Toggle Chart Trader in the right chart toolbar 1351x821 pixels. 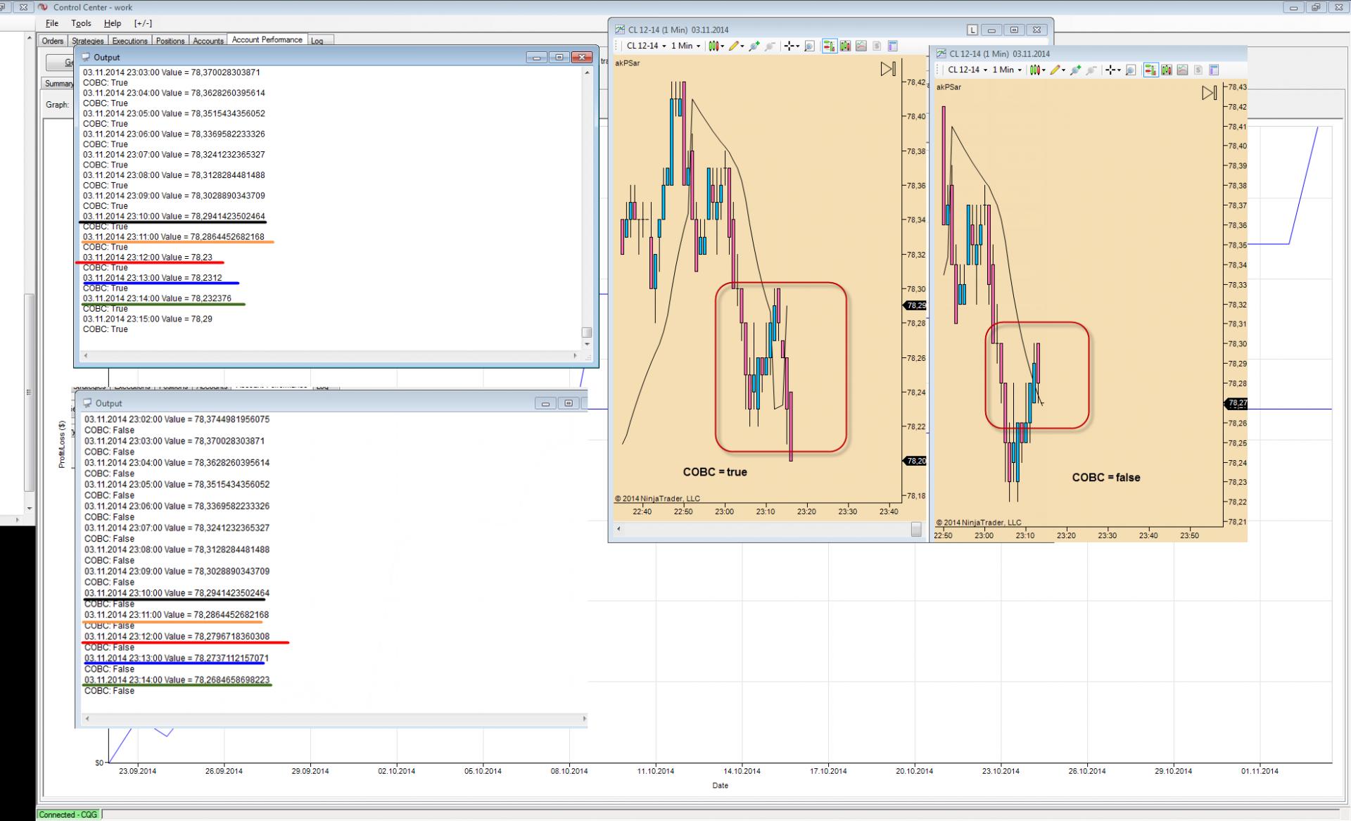(x=1150, y=70)
